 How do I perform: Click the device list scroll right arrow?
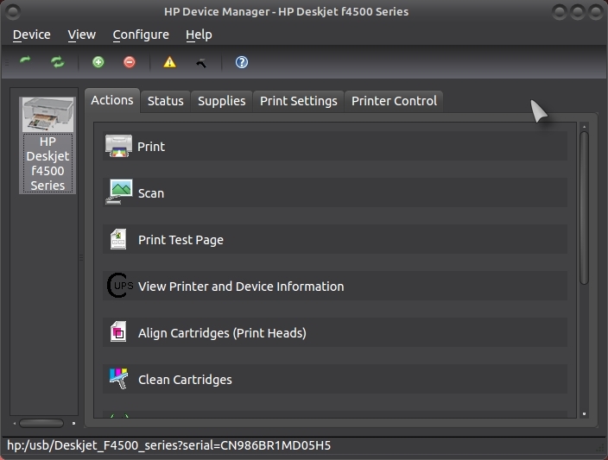click(x=73, y=423)
